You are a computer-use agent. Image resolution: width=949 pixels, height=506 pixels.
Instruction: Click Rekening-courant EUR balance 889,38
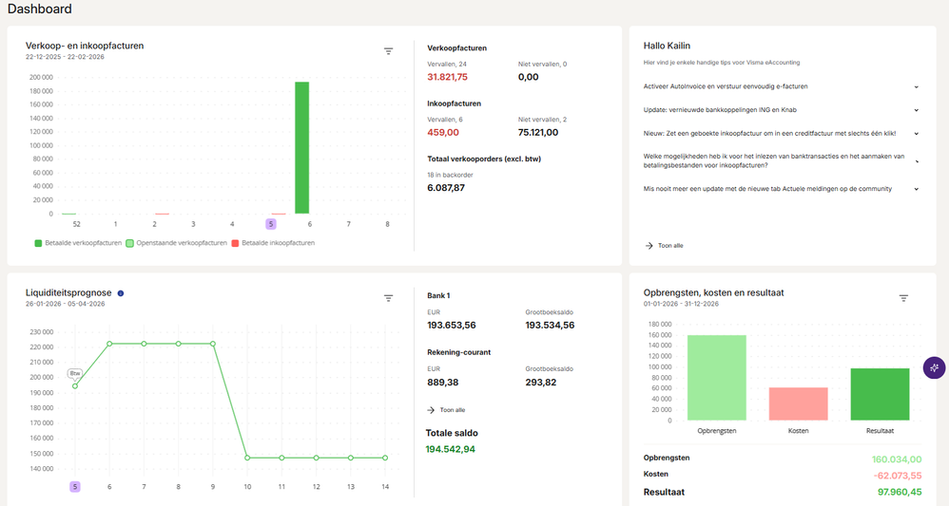coord(443,382)
